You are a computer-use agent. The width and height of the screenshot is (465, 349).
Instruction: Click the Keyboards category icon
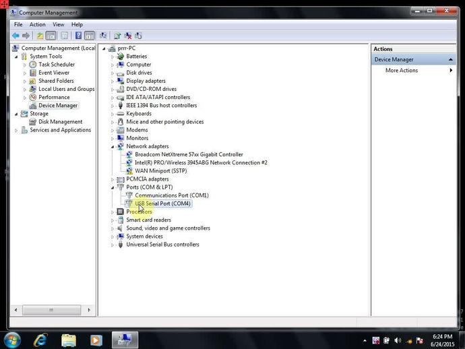click(120, 114)
